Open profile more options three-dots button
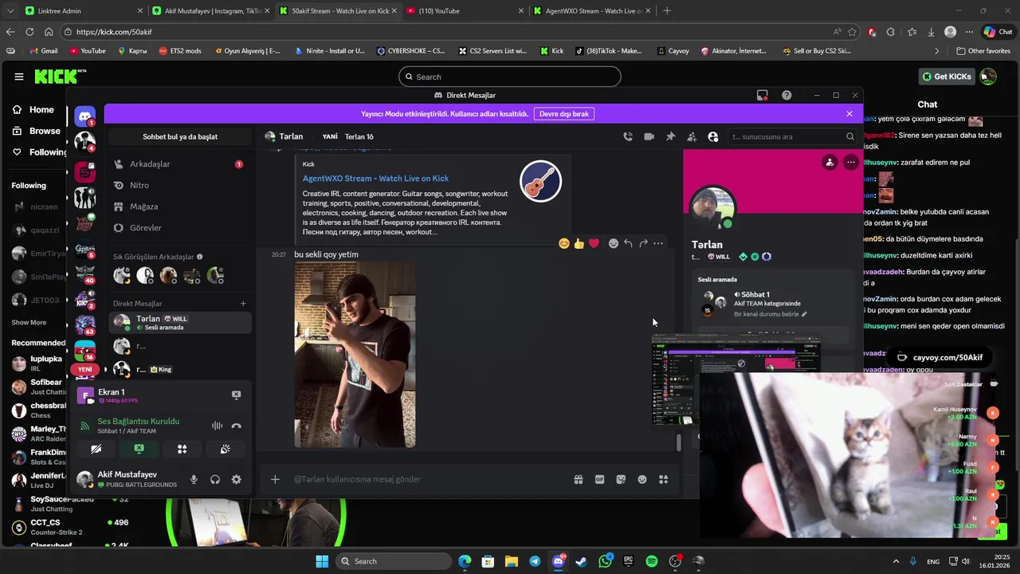 [x=851, y=162]
